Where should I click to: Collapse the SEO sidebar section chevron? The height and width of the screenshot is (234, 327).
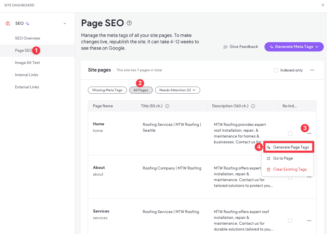click(65, 24)
